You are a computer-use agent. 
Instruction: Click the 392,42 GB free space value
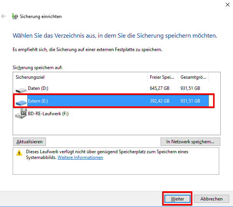(159, 101)
